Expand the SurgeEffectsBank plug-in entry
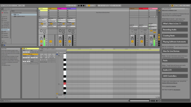Image resolution: width=191 pixels, height=107 pixels. (13, 17)
